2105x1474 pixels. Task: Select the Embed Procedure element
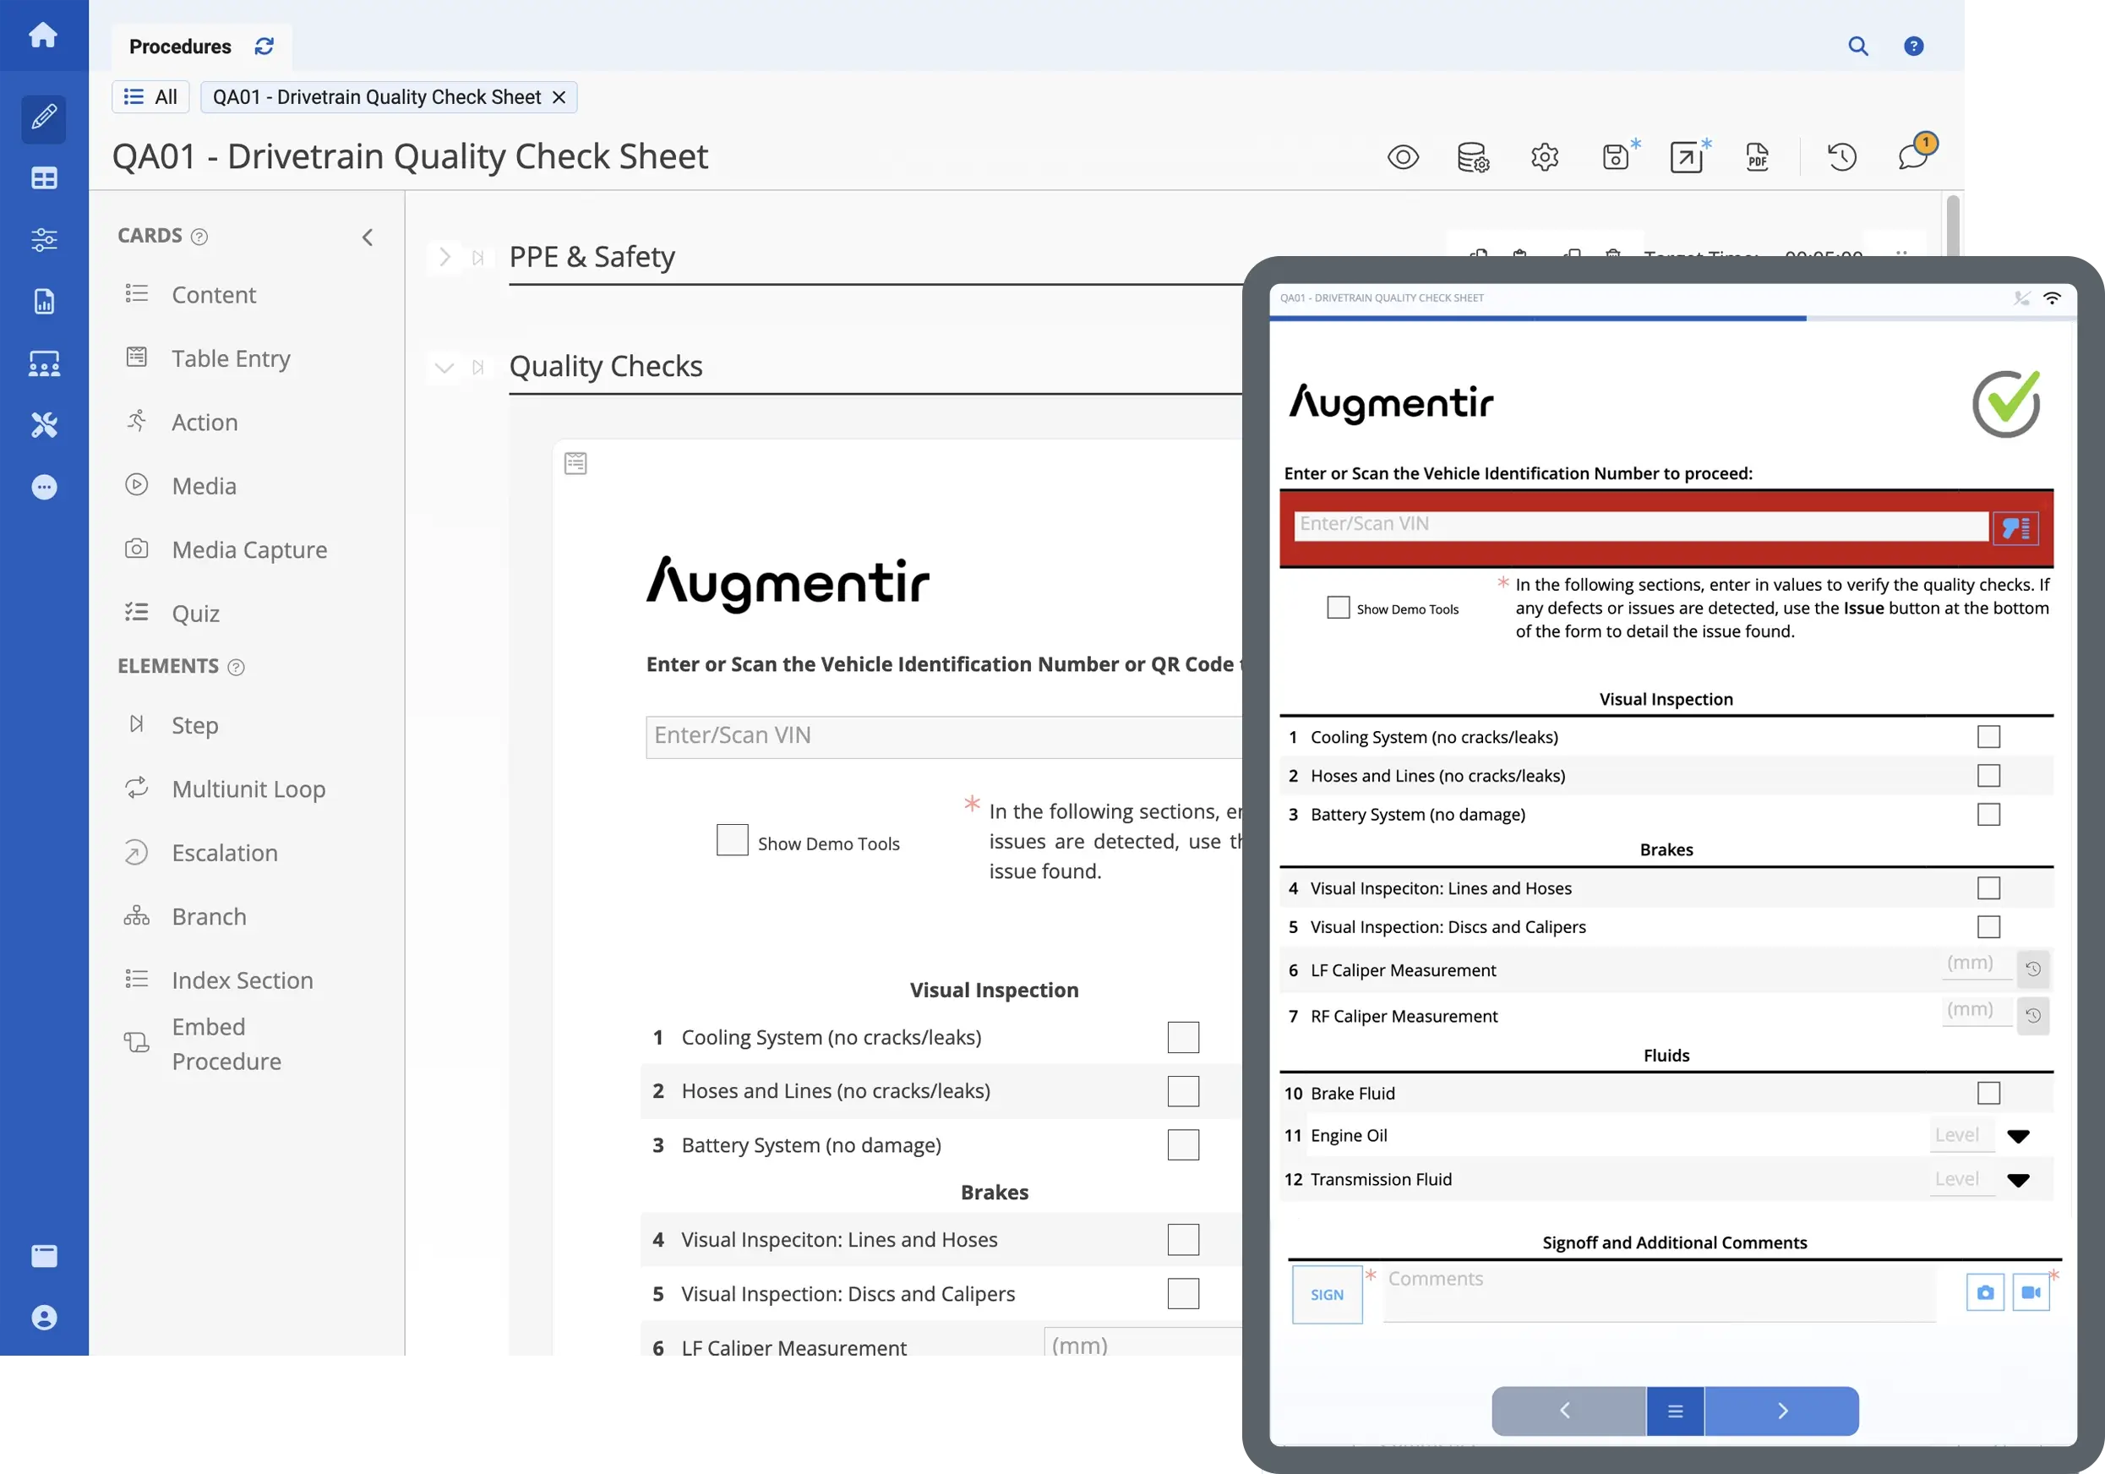point(226,1044)
